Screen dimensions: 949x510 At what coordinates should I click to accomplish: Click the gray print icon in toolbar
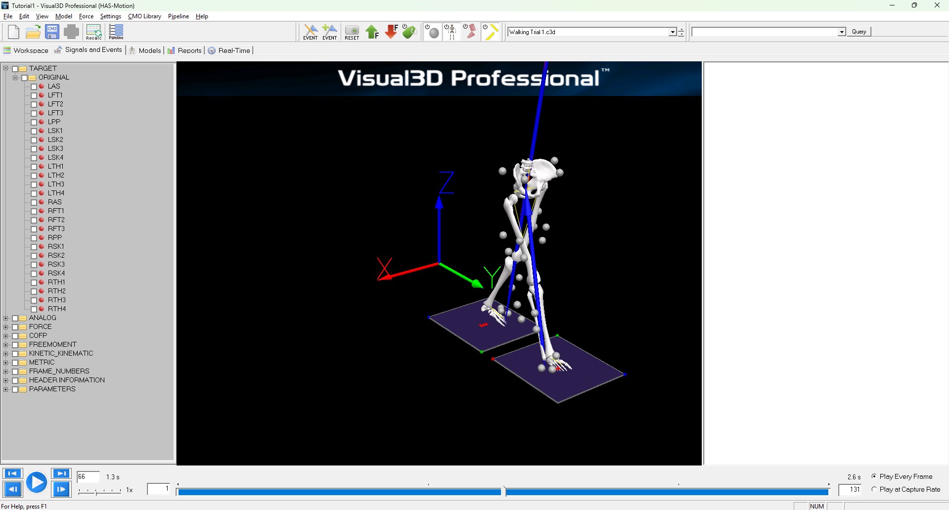(x=71, y=32)
